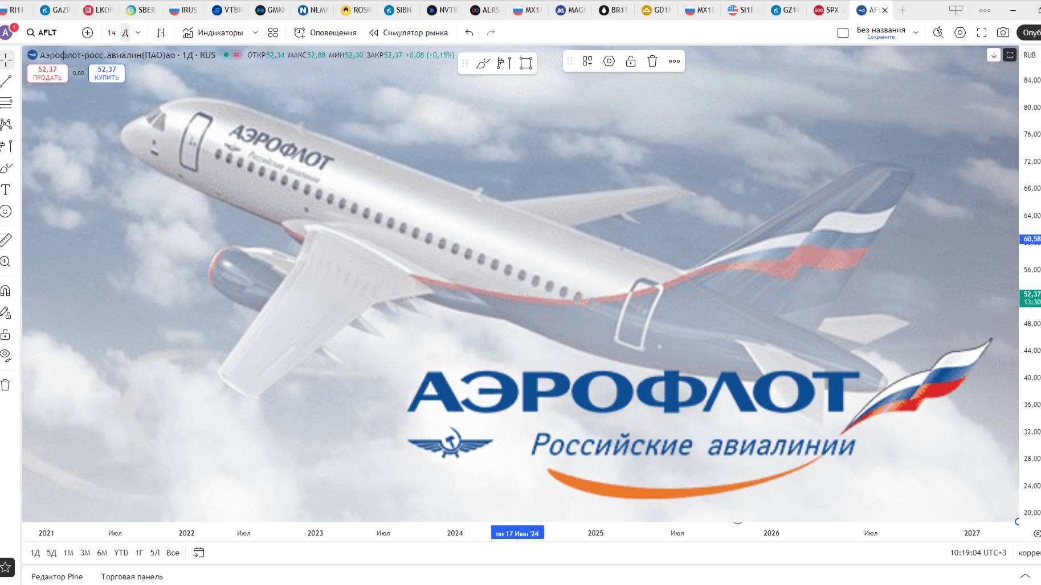
Task: Toggle fullscreen mode
Action: (982, 32)
